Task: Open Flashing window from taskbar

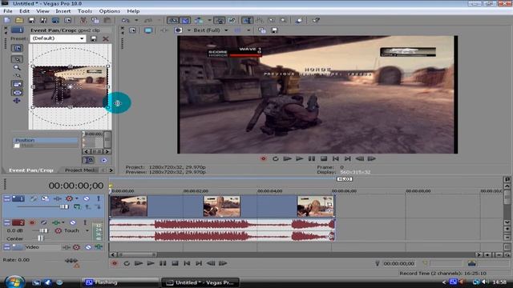Action: pyautogui.click(x=119, y=282)
